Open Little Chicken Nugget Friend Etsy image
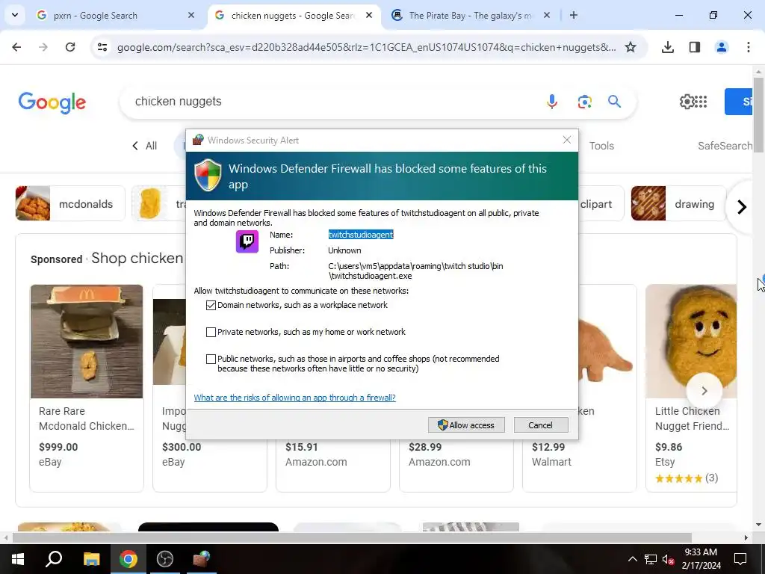The height and width of the screenshot is (574, 765). 691,341
